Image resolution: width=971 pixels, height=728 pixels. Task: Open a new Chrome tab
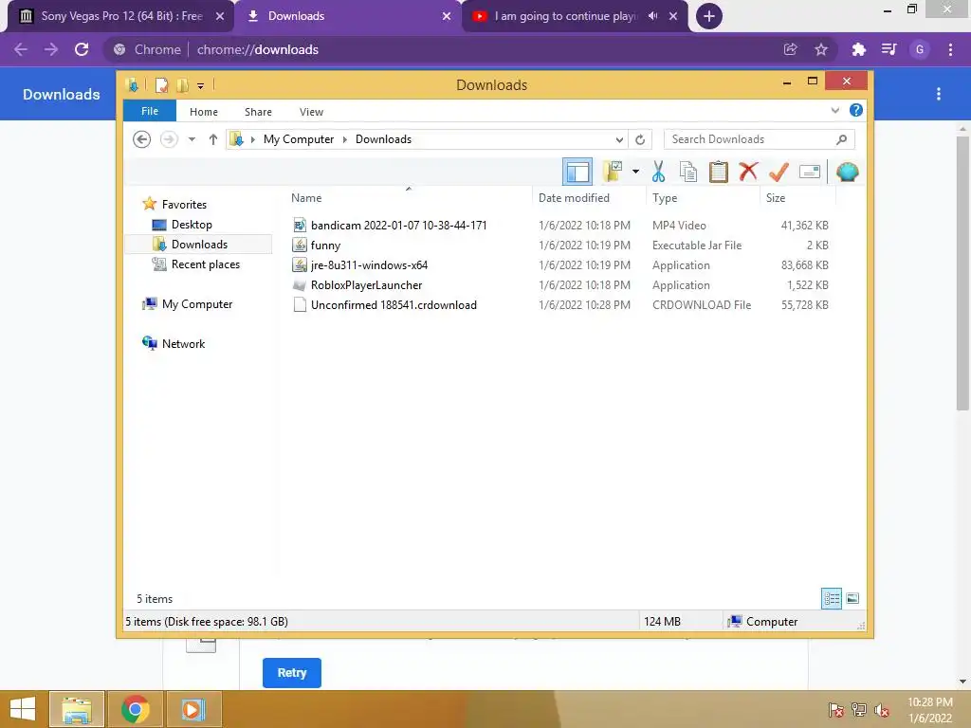tap(709, 16)
